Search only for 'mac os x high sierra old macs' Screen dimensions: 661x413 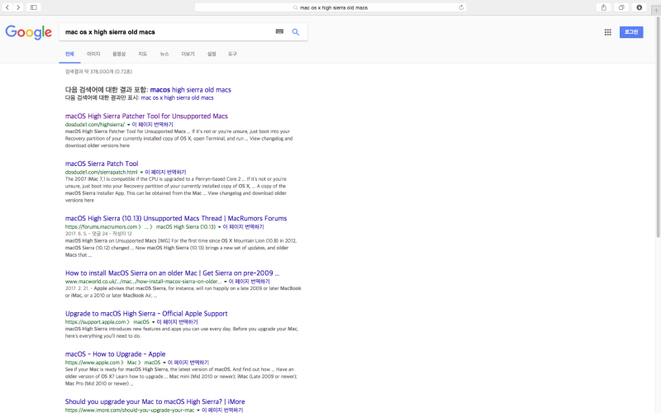[177, 97]
